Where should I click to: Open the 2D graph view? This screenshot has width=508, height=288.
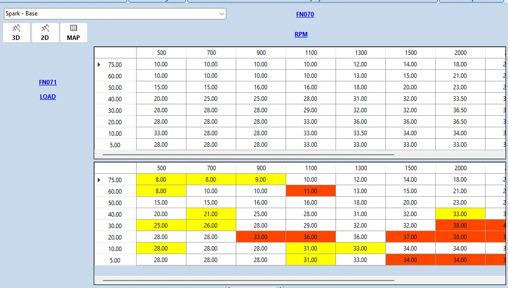(45, 33)
